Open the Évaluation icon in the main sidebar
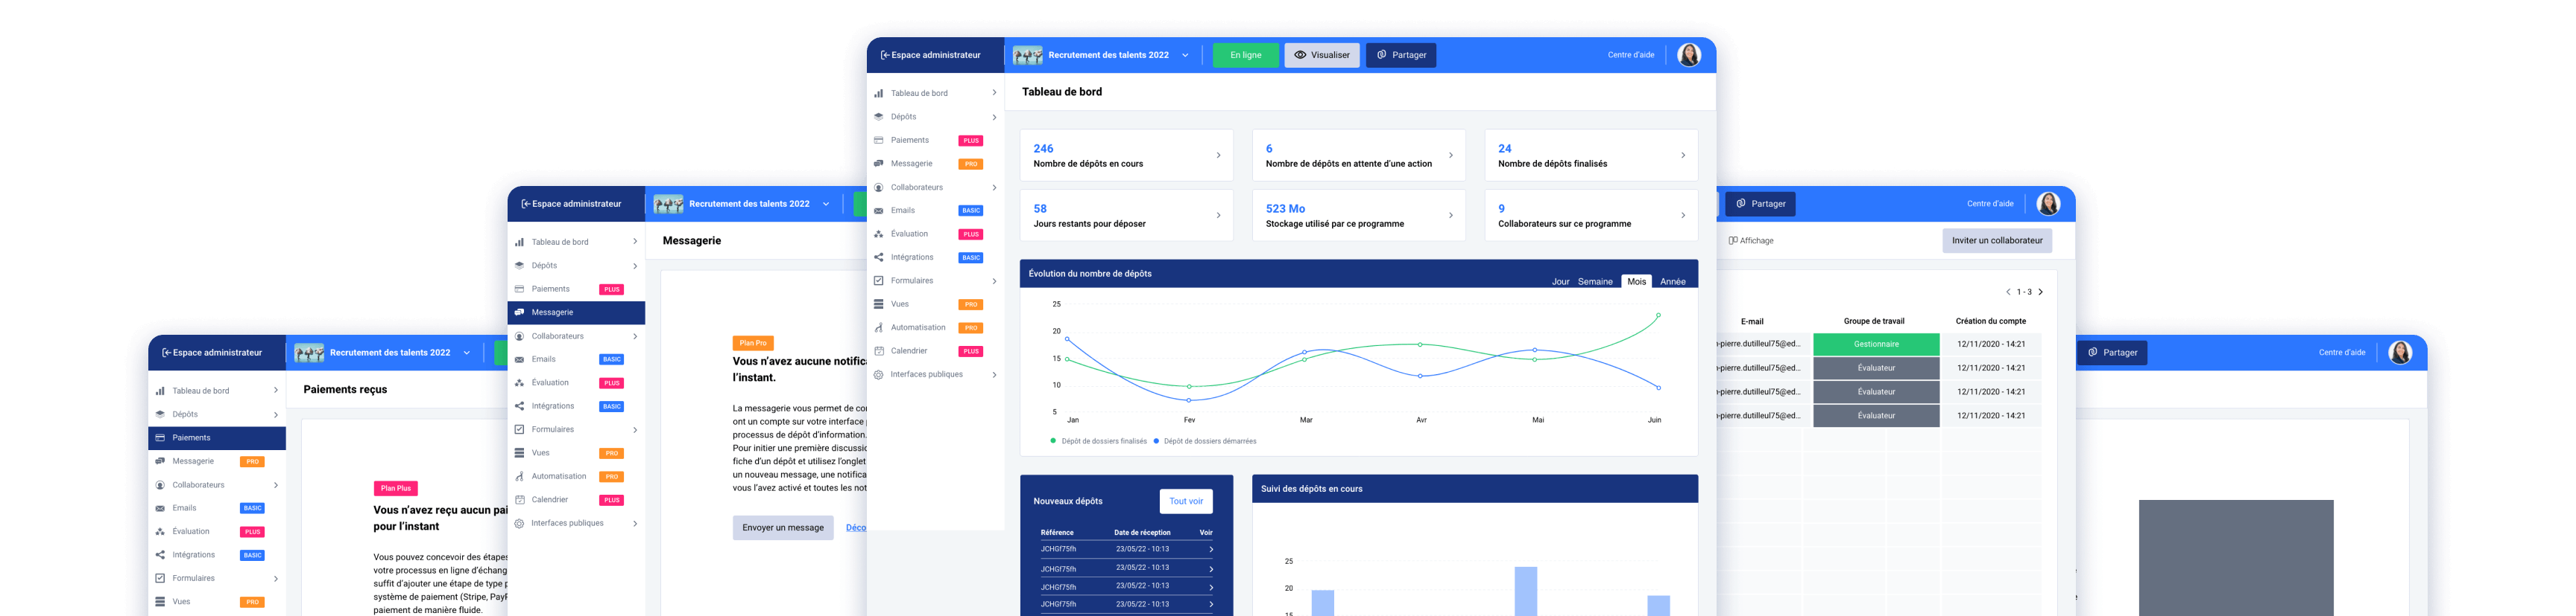The height and width of the screenshot is (616, 2576). 878,234
